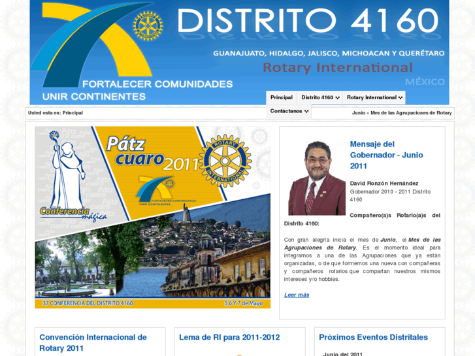The image size is (475, 356).
Task: Click the 'Junio del 2011' events text
Action: click(x=342, y=354)
